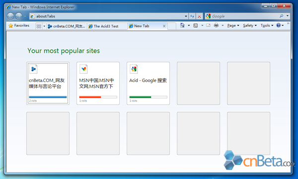
Task: Click the Back navigation button
Action: coord(10,16)
